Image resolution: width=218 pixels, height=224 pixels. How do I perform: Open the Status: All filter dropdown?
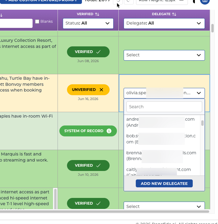point(88,23)
